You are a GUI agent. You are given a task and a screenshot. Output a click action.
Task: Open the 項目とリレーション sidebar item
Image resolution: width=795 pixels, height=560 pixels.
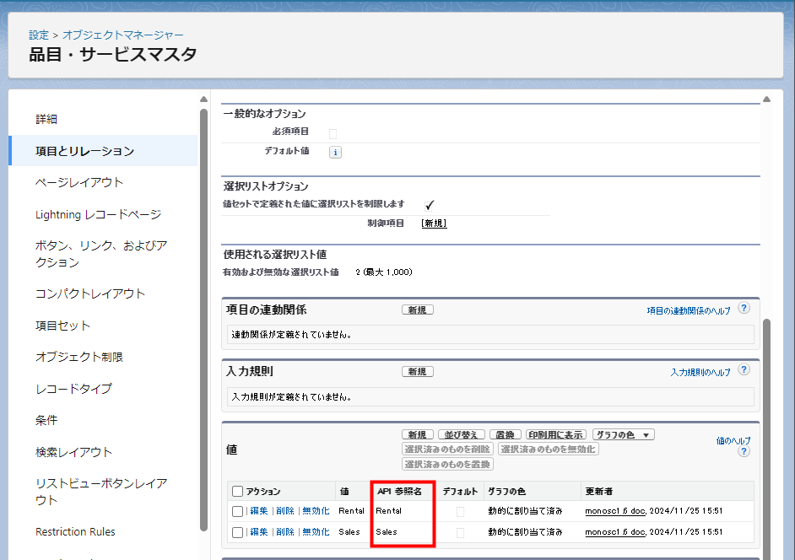click(84, 151)
